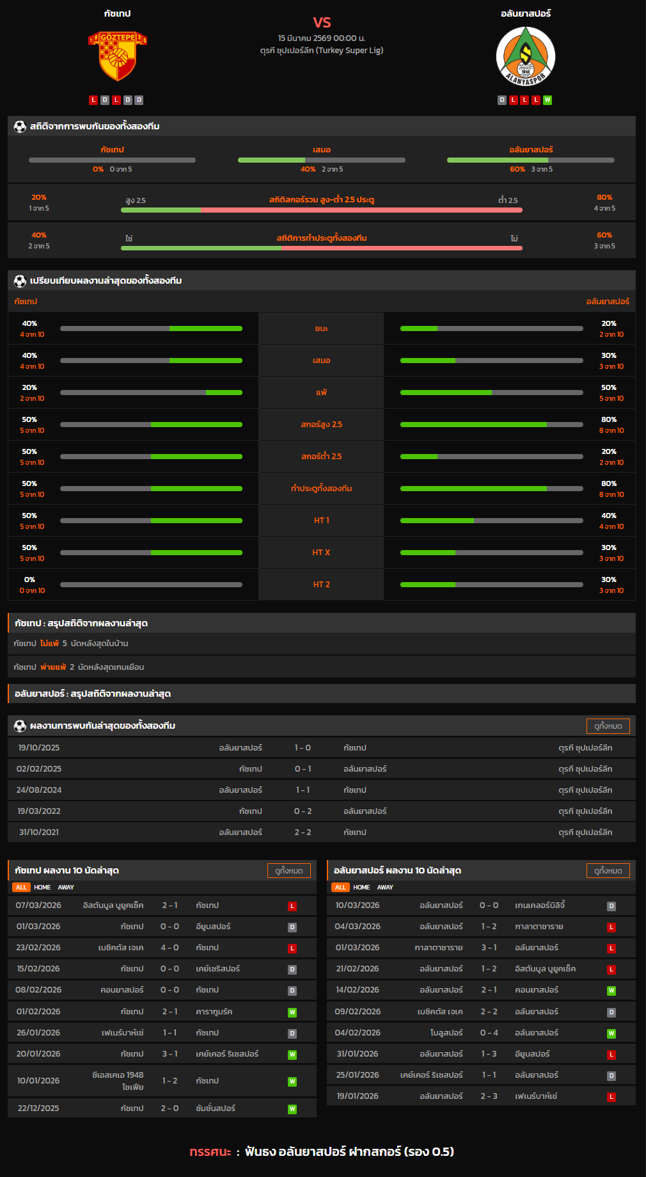Click soccer ball icon beside head-to-head statistics header

20,127
